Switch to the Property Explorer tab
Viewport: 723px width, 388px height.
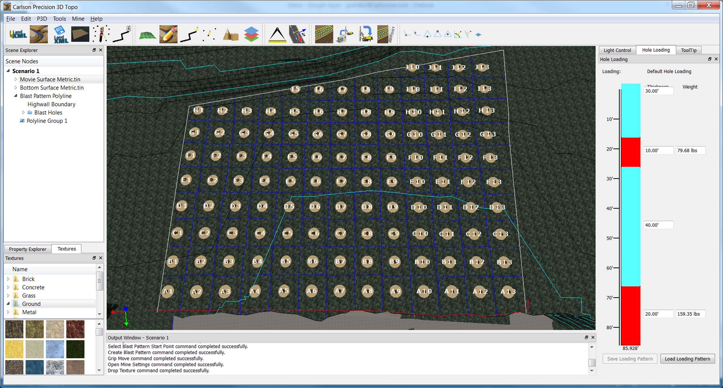(x=27, y=249)
